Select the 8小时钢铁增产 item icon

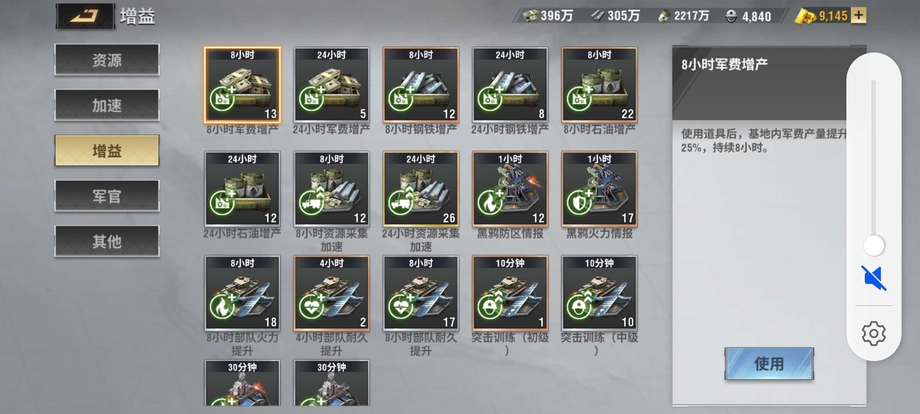(x=421, y=85)
